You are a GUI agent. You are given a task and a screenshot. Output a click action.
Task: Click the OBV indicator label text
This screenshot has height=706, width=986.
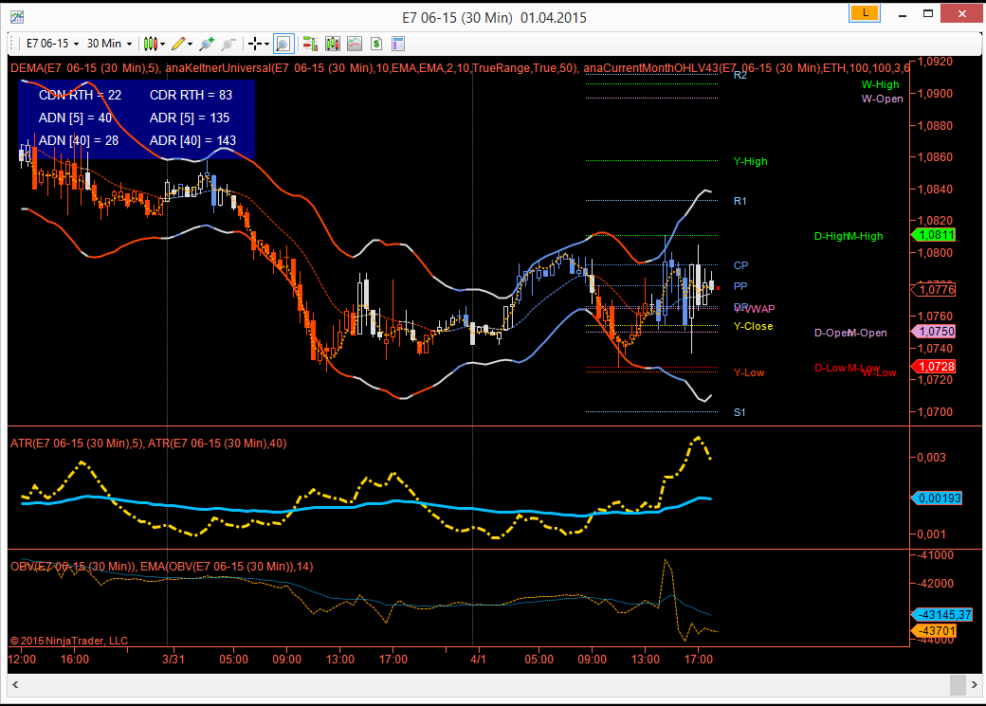click(x=161, y=567)
